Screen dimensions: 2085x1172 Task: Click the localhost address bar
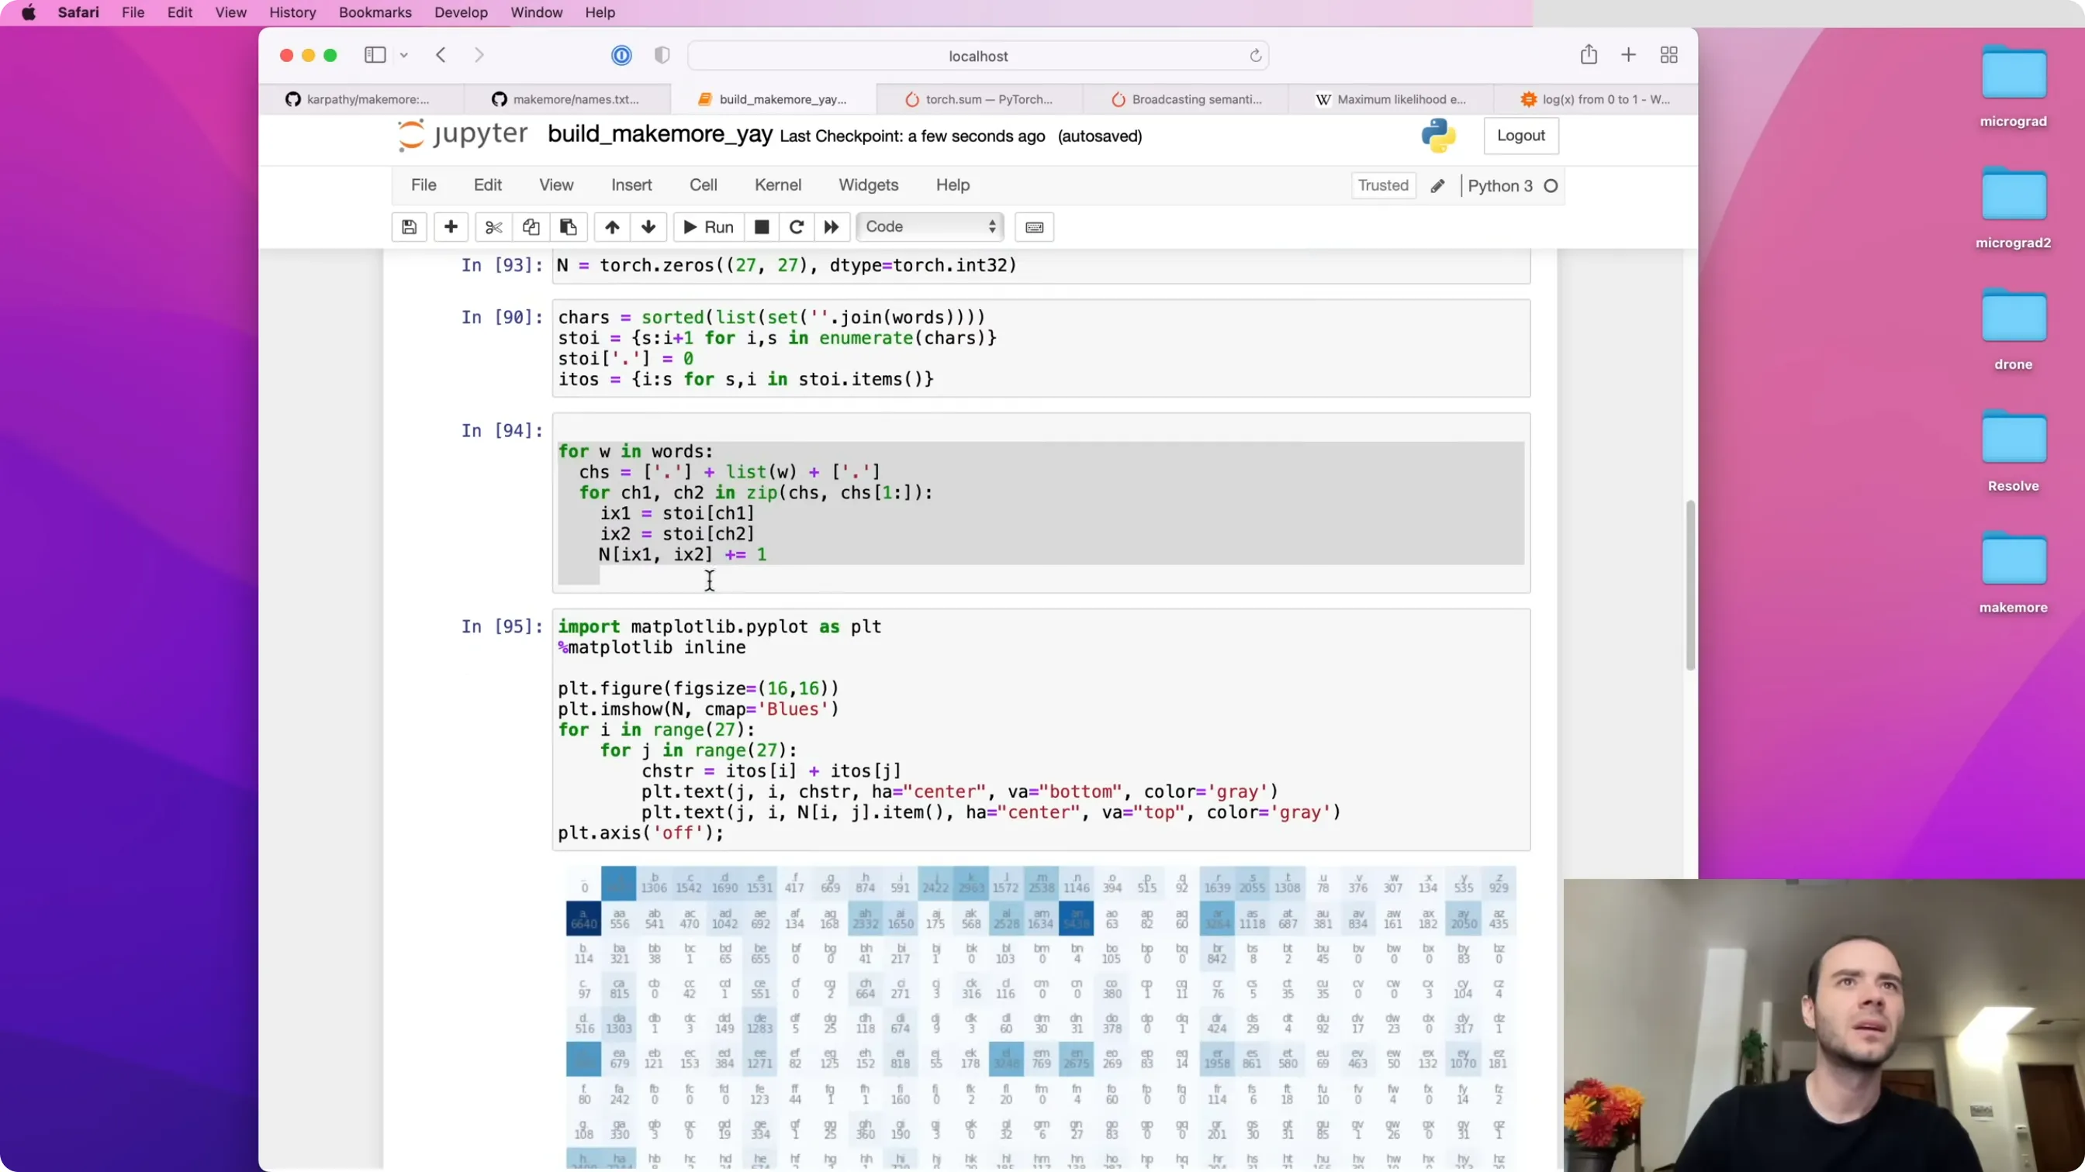pyautogui.click(x=978, y=56)
